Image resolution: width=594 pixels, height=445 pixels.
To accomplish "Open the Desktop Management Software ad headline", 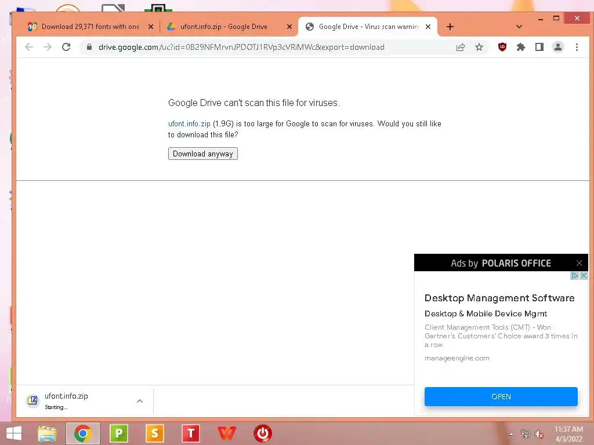I will [499, 298].
